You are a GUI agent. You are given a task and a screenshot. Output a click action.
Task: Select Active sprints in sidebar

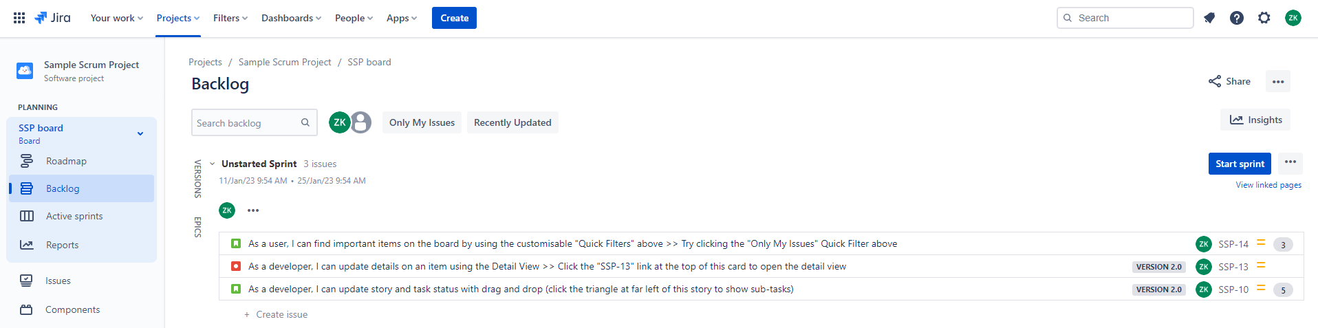coord(74,216)
